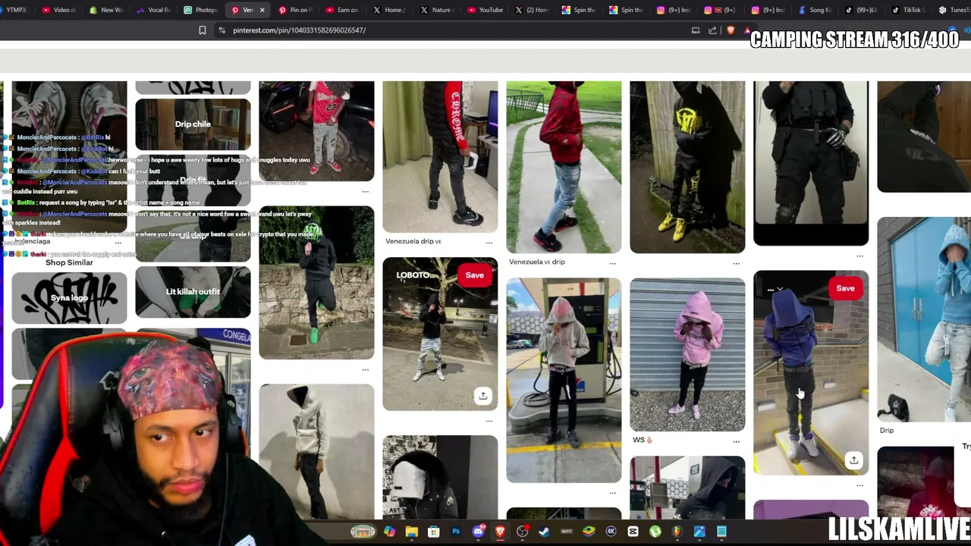
Task: Open more options for Venezuela drip vest pin
Action: click(x=489, y=243)
